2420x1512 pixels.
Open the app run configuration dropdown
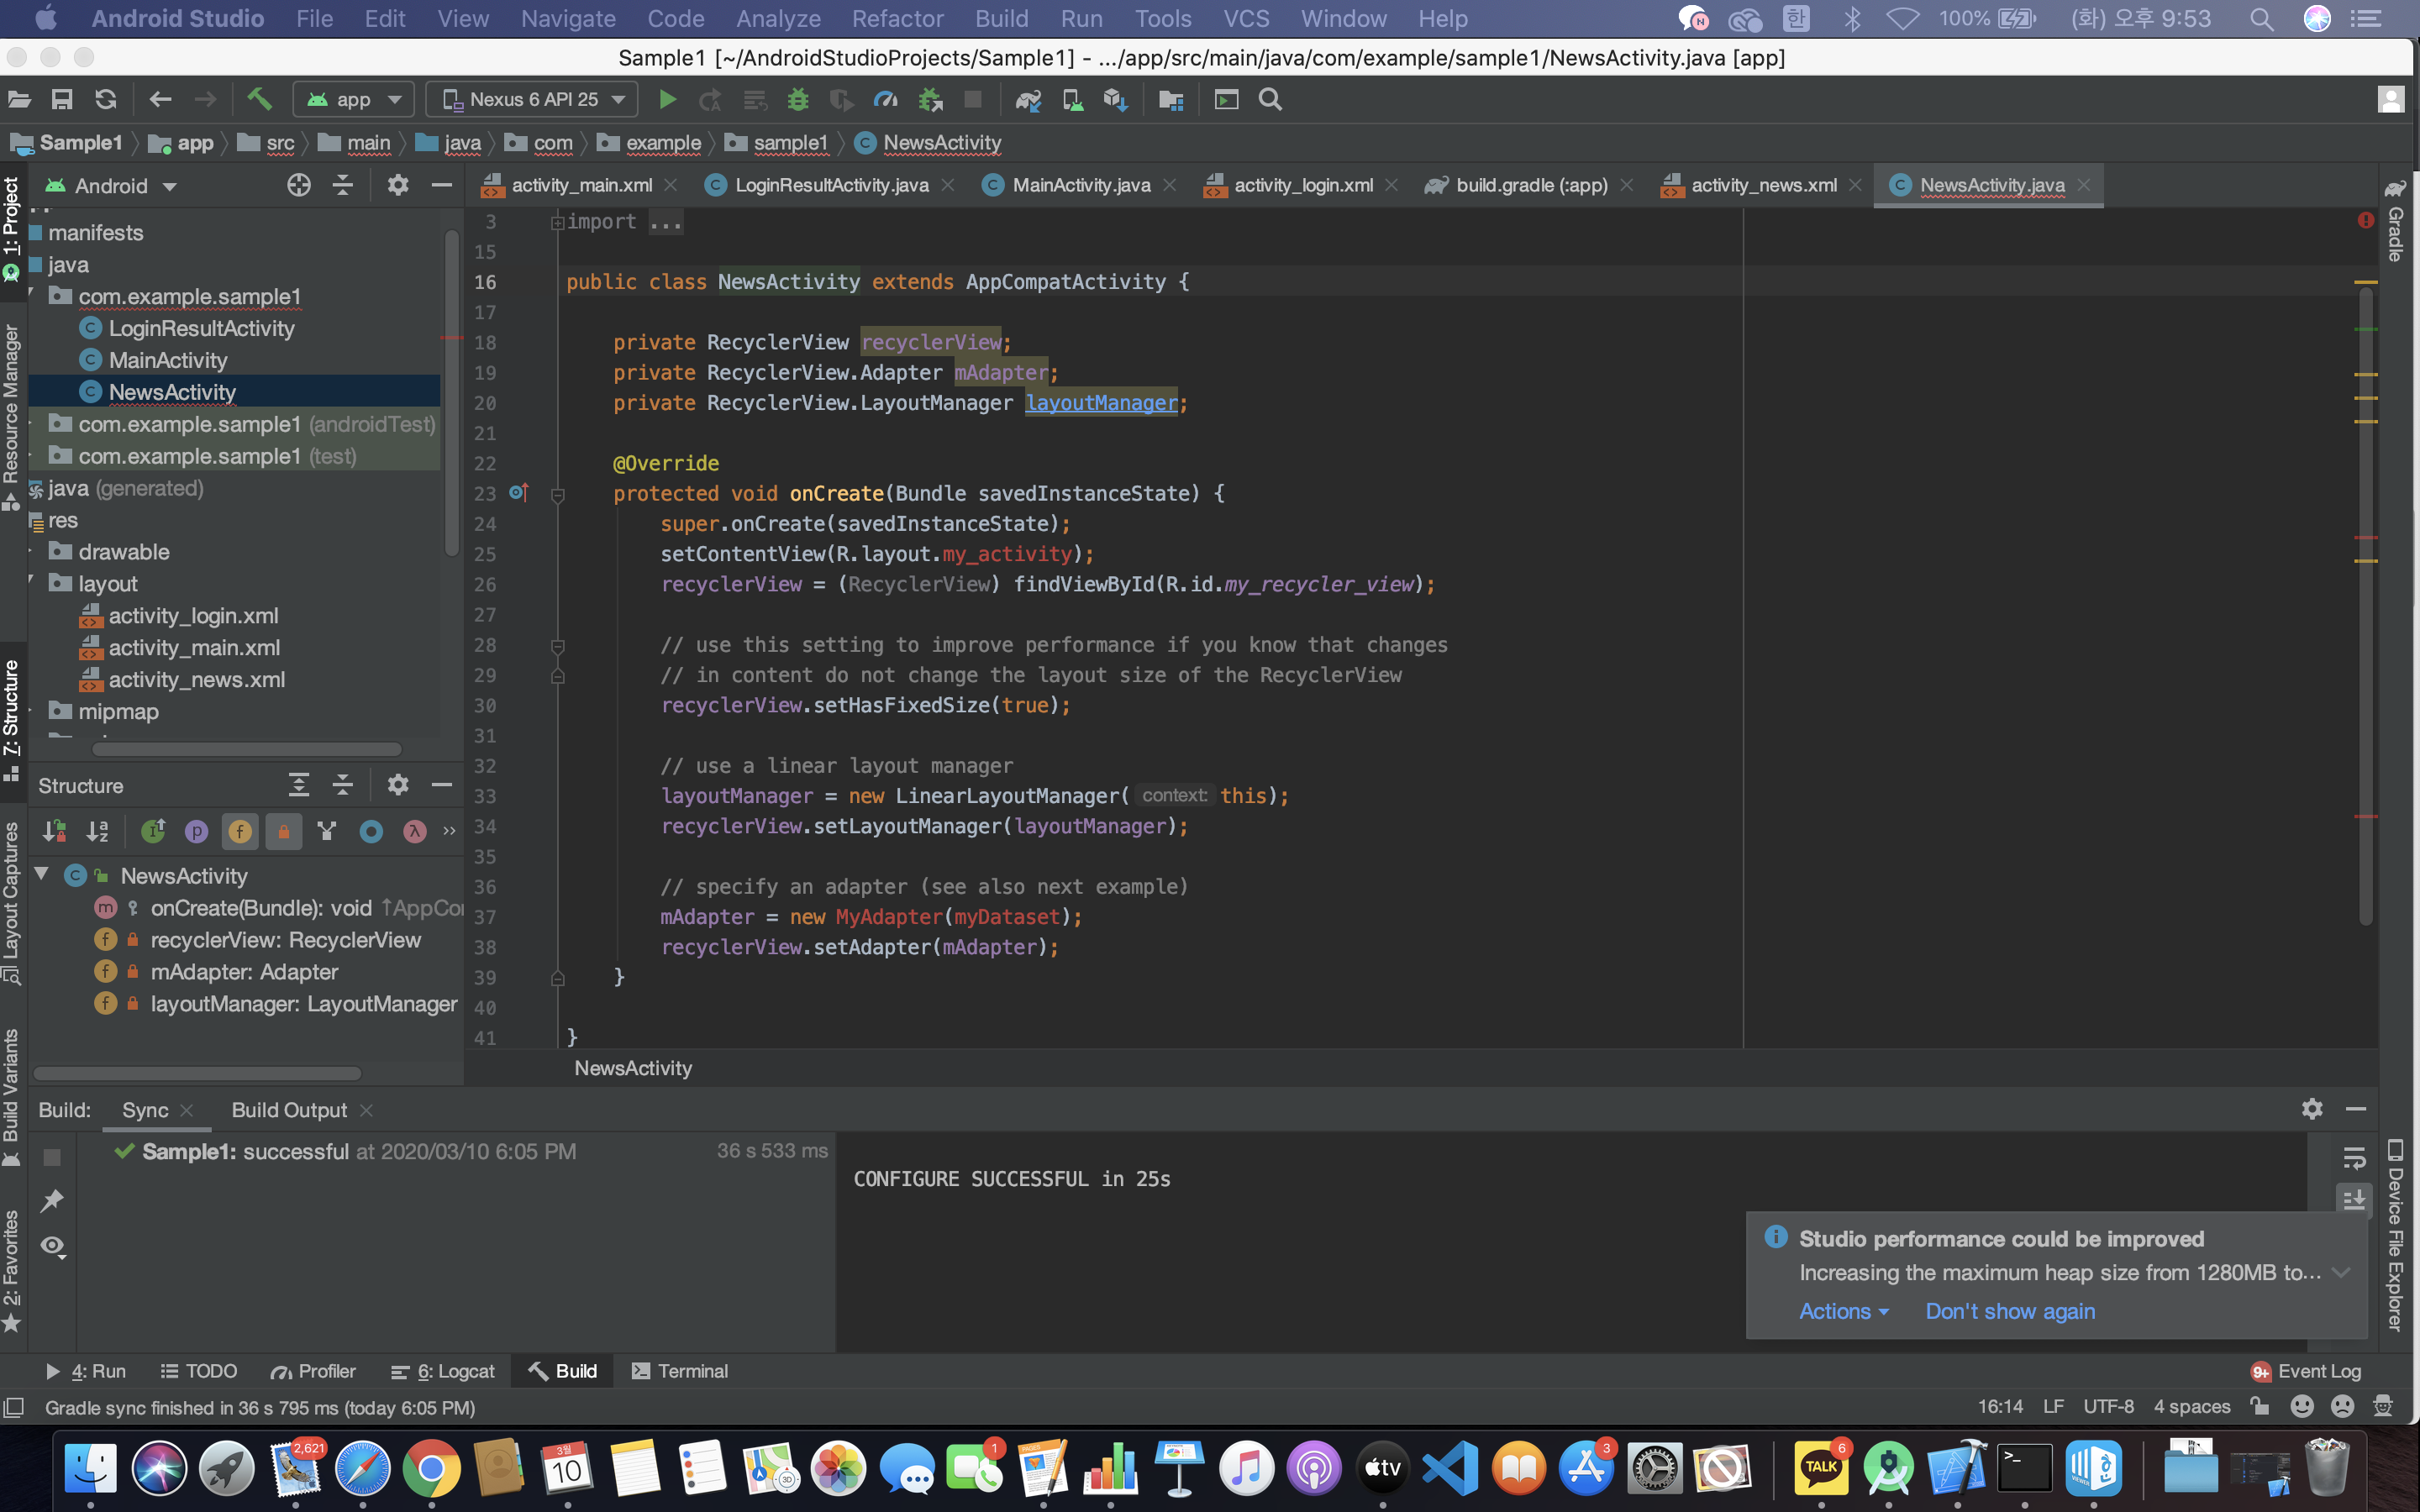pyautogui.click(x=354, y=99)
